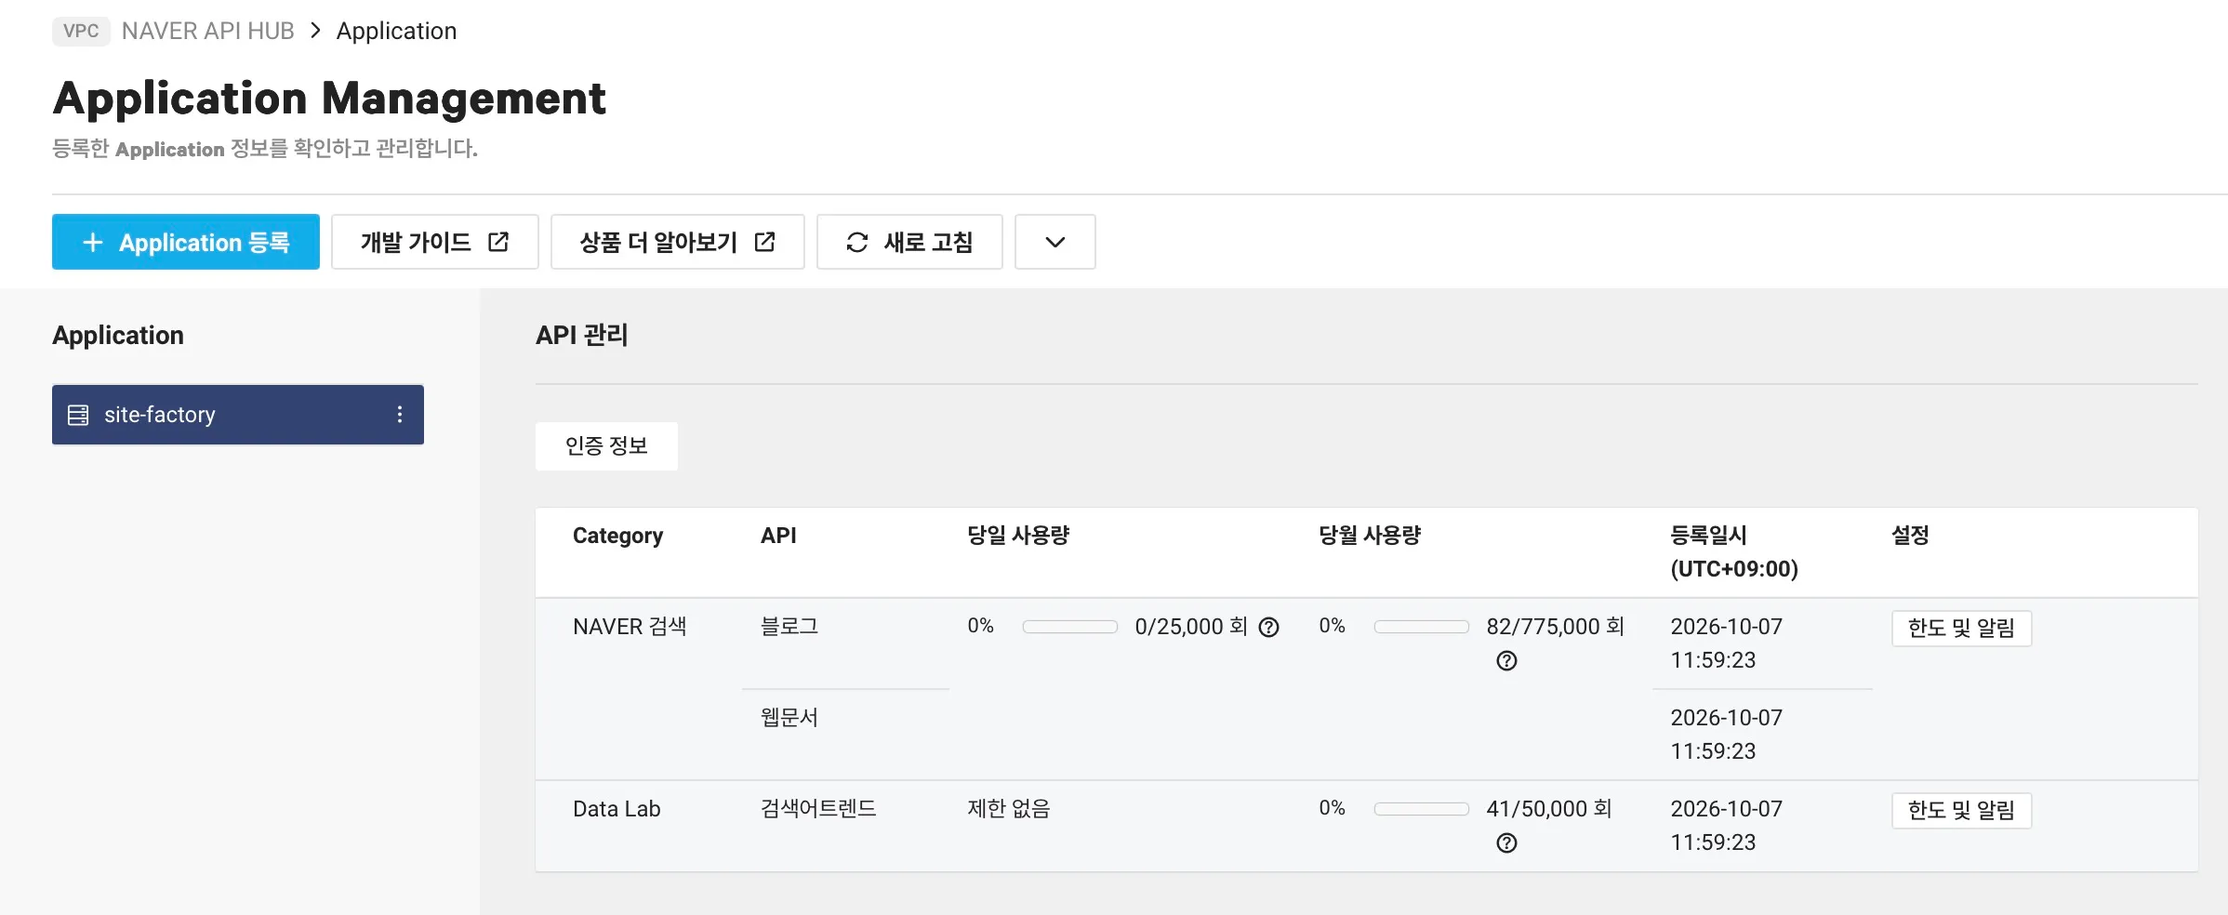Click the help icon under 82/775,000 회
This screenshot has width=2228, height=915.
[1506, 661]
